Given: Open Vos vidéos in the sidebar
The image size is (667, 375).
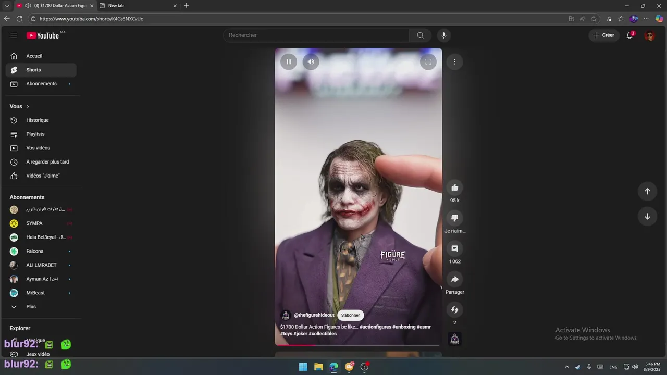Looking at the screenshot, I should tap(41, 148).
